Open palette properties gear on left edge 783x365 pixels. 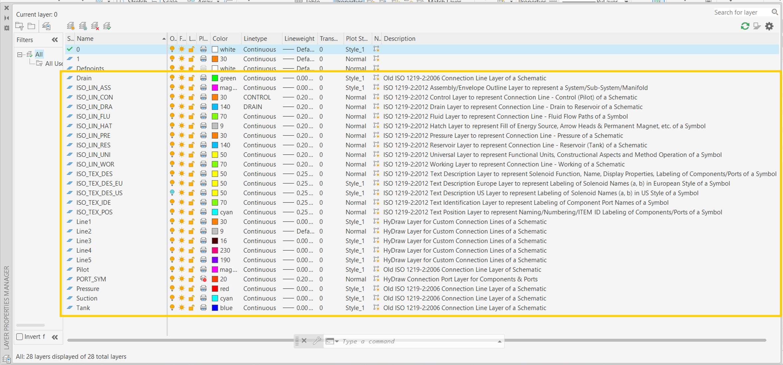(6, 28)
